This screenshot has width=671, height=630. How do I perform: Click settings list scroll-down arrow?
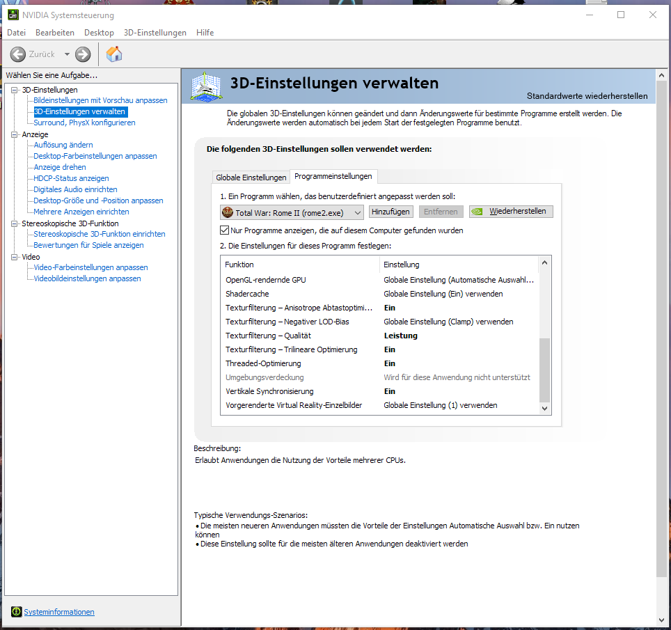[544, 409]
